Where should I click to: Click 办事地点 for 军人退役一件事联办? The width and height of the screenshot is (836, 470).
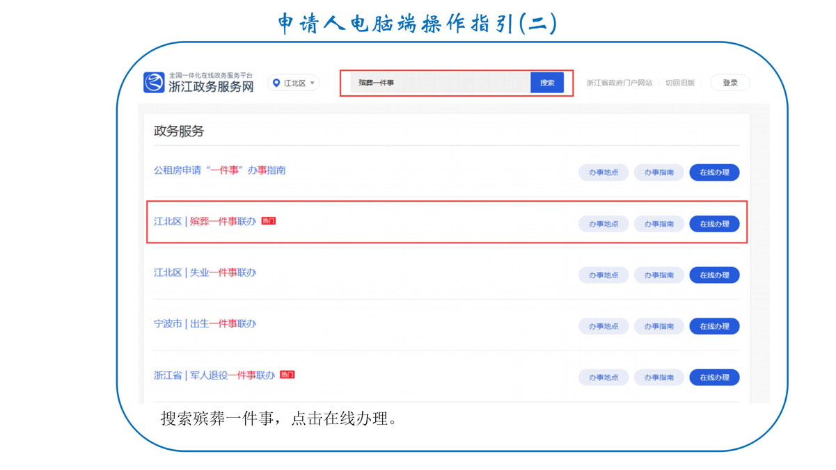(x=603, y=378)
